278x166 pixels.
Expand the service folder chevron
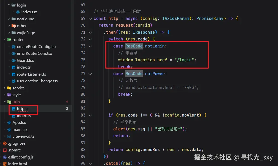(5, 88)
